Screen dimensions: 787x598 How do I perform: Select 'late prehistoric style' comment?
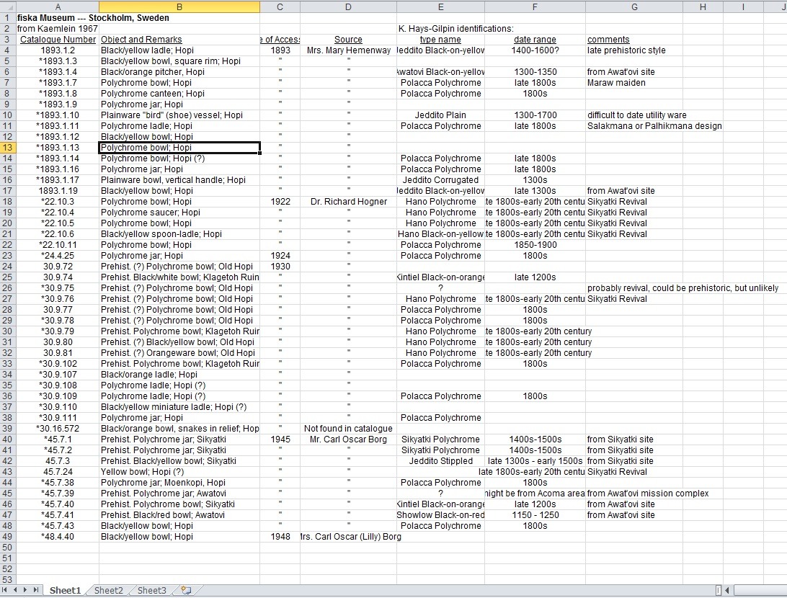[x=634, y=50]
